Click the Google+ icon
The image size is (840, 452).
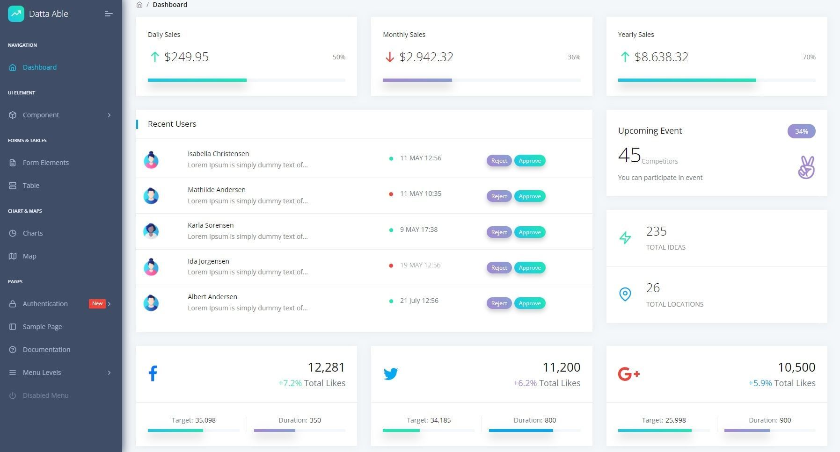point(628,373)
